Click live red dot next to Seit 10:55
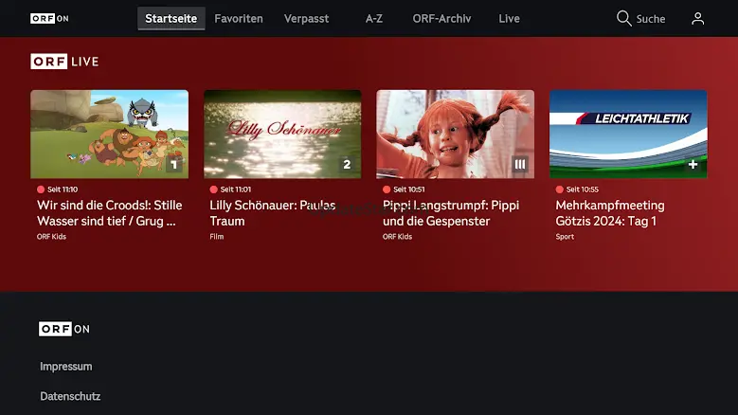This screenshot has height=415, width=738. [x=559, y=189]
